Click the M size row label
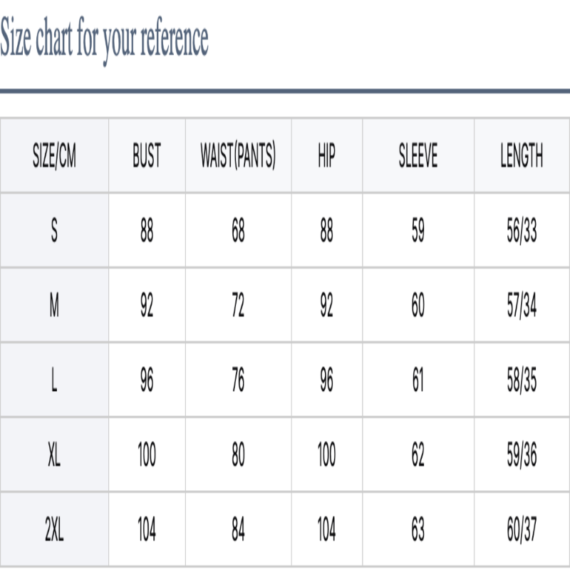The height and width of the screenshot is (570, 570). coord(54,306)
